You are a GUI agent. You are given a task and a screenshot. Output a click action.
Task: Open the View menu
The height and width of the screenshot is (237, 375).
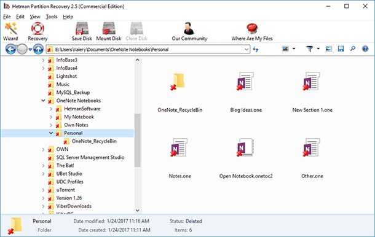[x=35, y=17]
